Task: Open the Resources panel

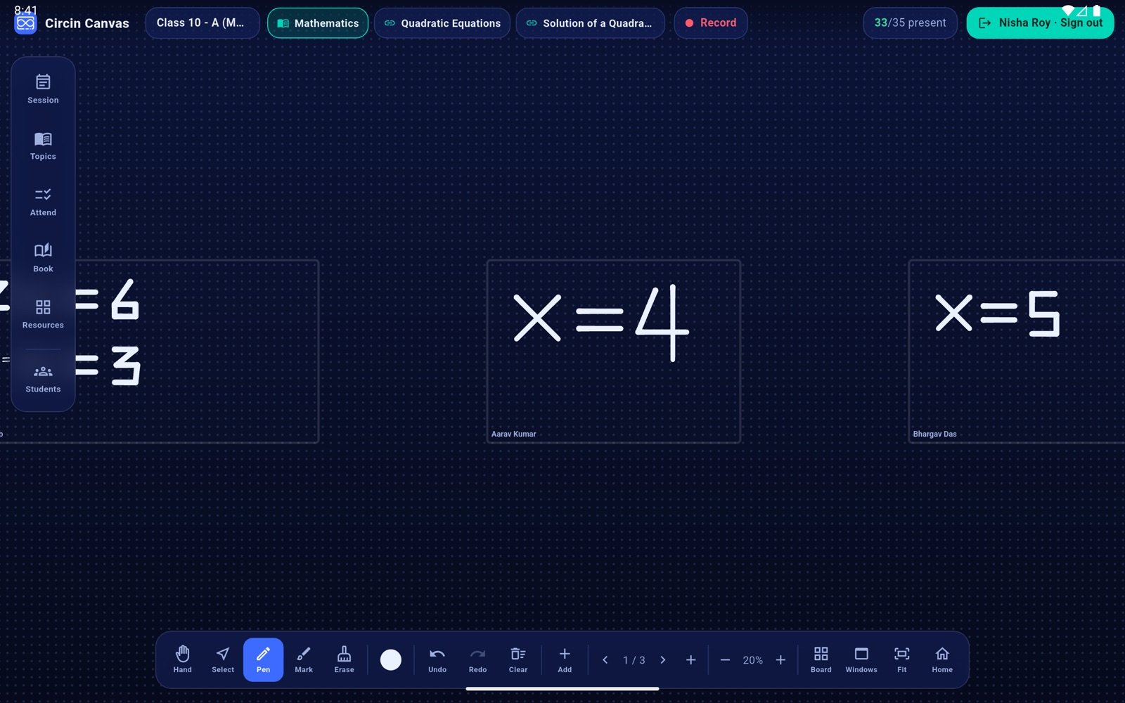Action: click(43, 314)
